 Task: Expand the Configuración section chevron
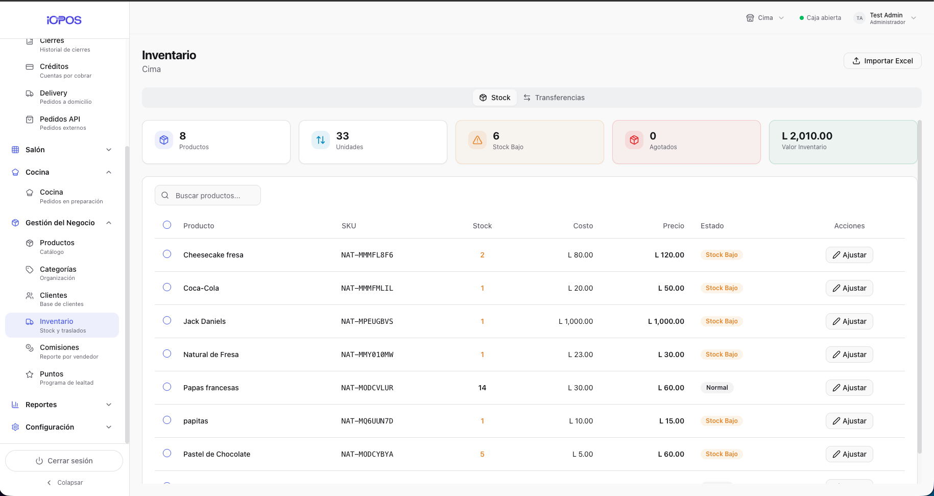click(109, 427)
